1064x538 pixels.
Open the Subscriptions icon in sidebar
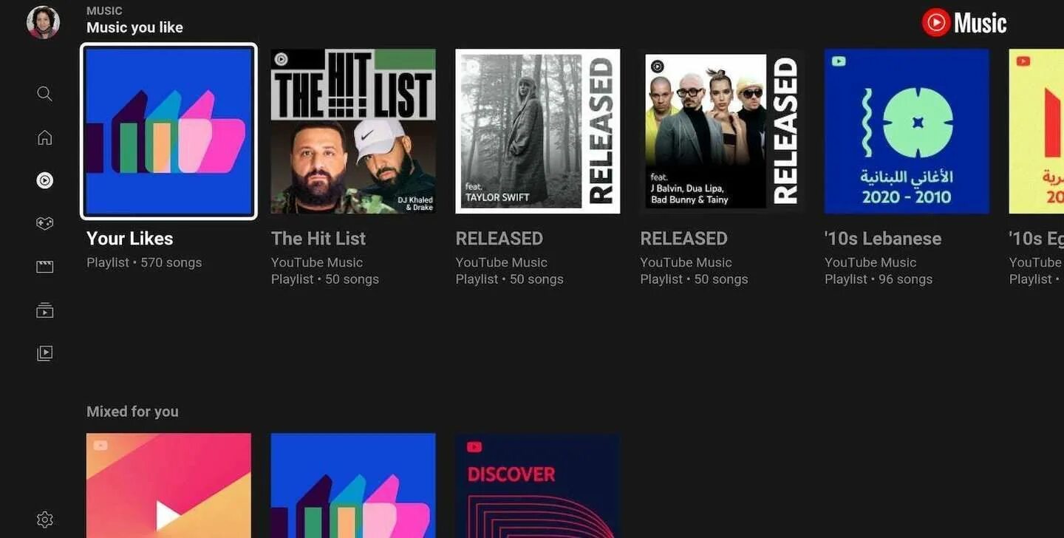(44, 310)
